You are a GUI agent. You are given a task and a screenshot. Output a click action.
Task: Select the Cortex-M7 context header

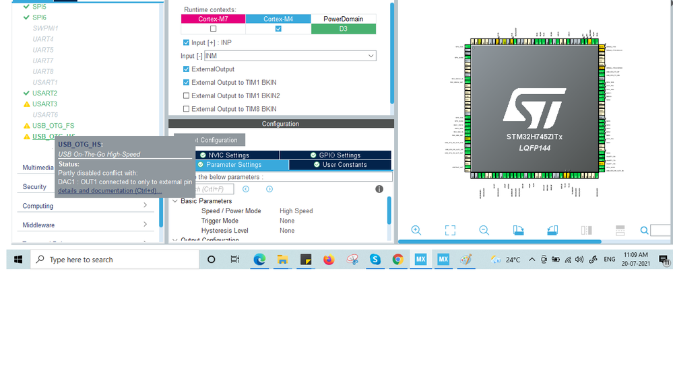pyautogui.click(x=214, y=19)
